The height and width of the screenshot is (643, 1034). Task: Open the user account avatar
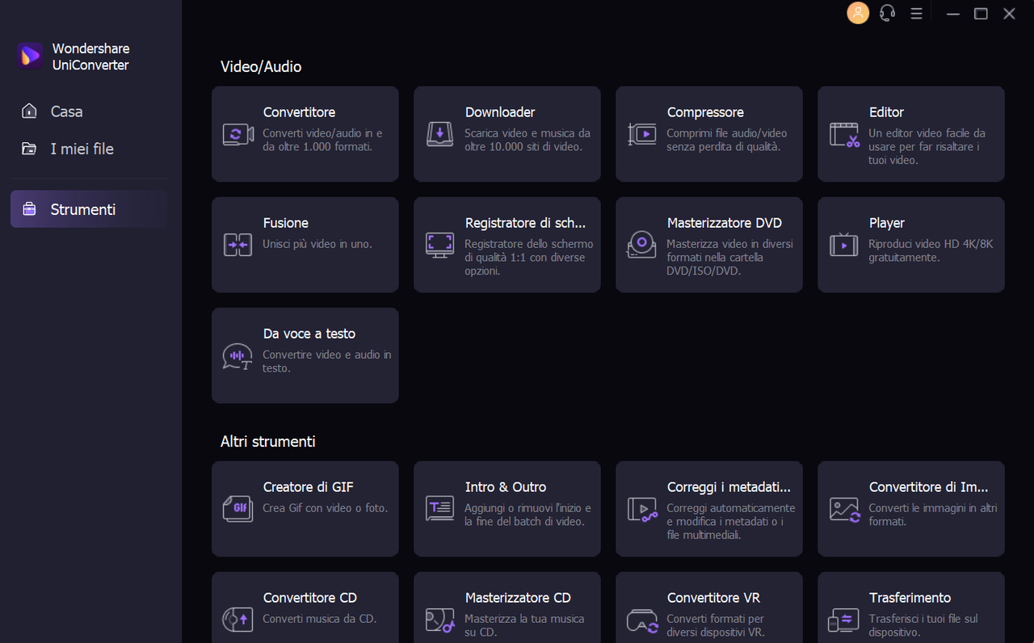(x=858, y=13)
